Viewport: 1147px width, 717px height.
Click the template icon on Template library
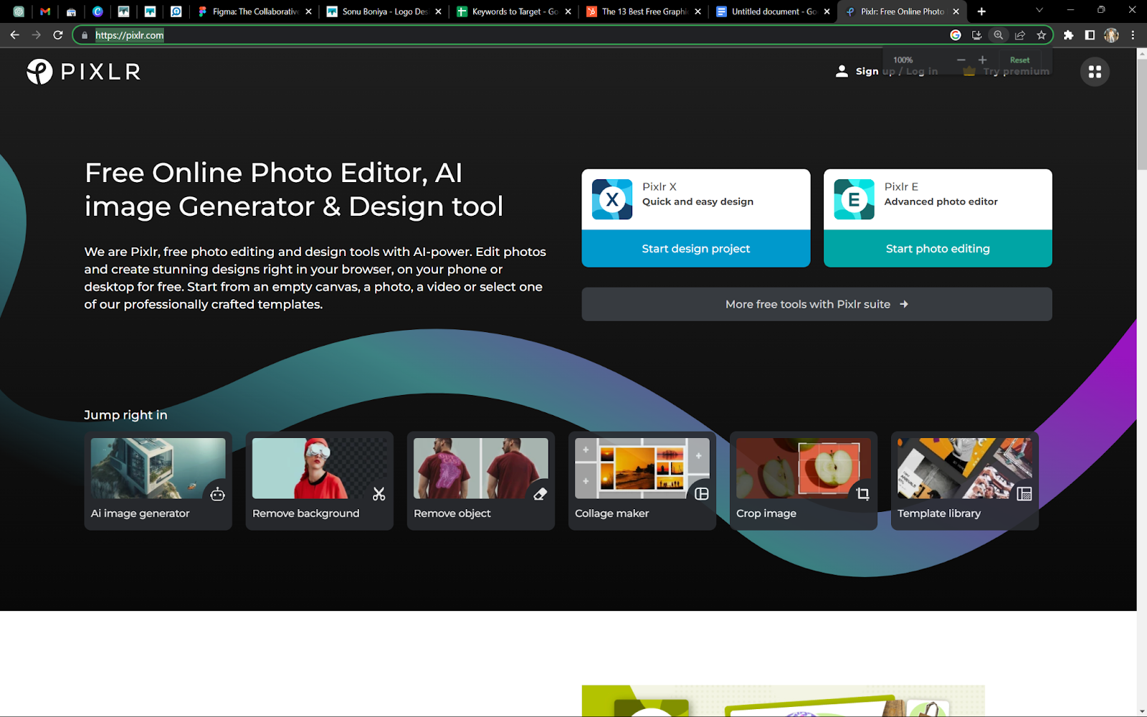tap(1024, 494)
